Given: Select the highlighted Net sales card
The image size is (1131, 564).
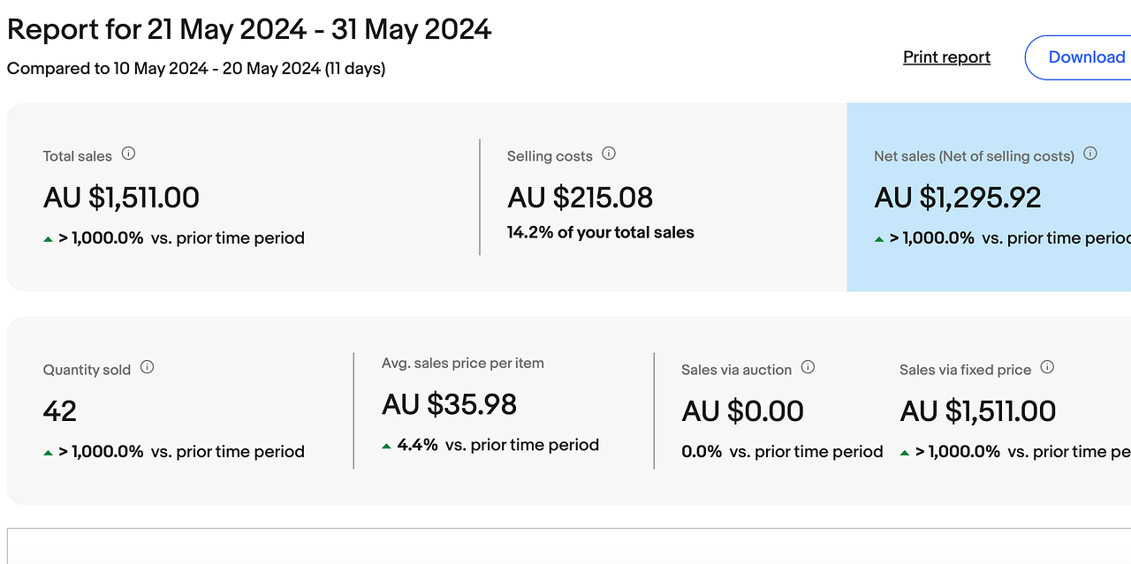Looking at the screenshot, I should (x=989, y=197).
